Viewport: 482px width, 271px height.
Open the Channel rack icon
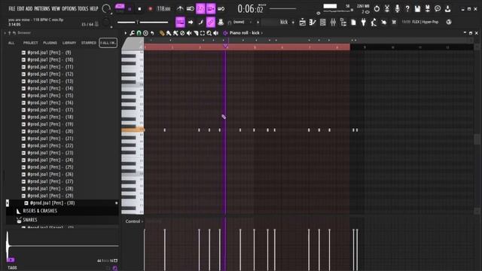(x=323, y=22)
